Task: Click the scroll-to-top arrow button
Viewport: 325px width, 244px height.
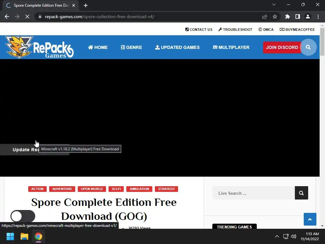Action: tap(310, 219)
